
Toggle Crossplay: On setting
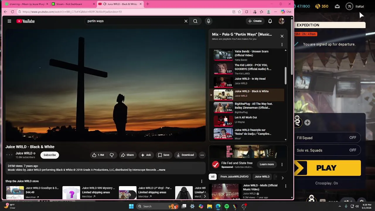327,183
